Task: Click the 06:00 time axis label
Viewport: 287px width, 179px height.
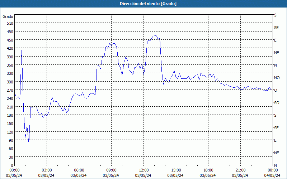Action: (79, 170)
